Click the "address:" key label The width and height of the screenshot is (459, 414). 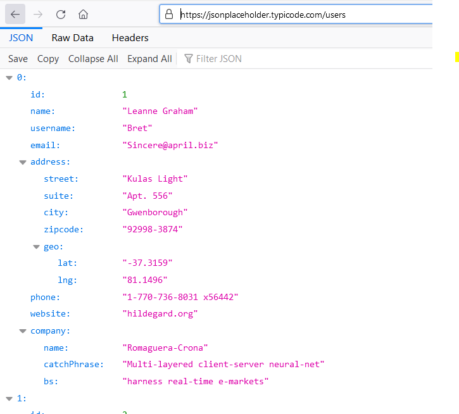click(51, 162)
